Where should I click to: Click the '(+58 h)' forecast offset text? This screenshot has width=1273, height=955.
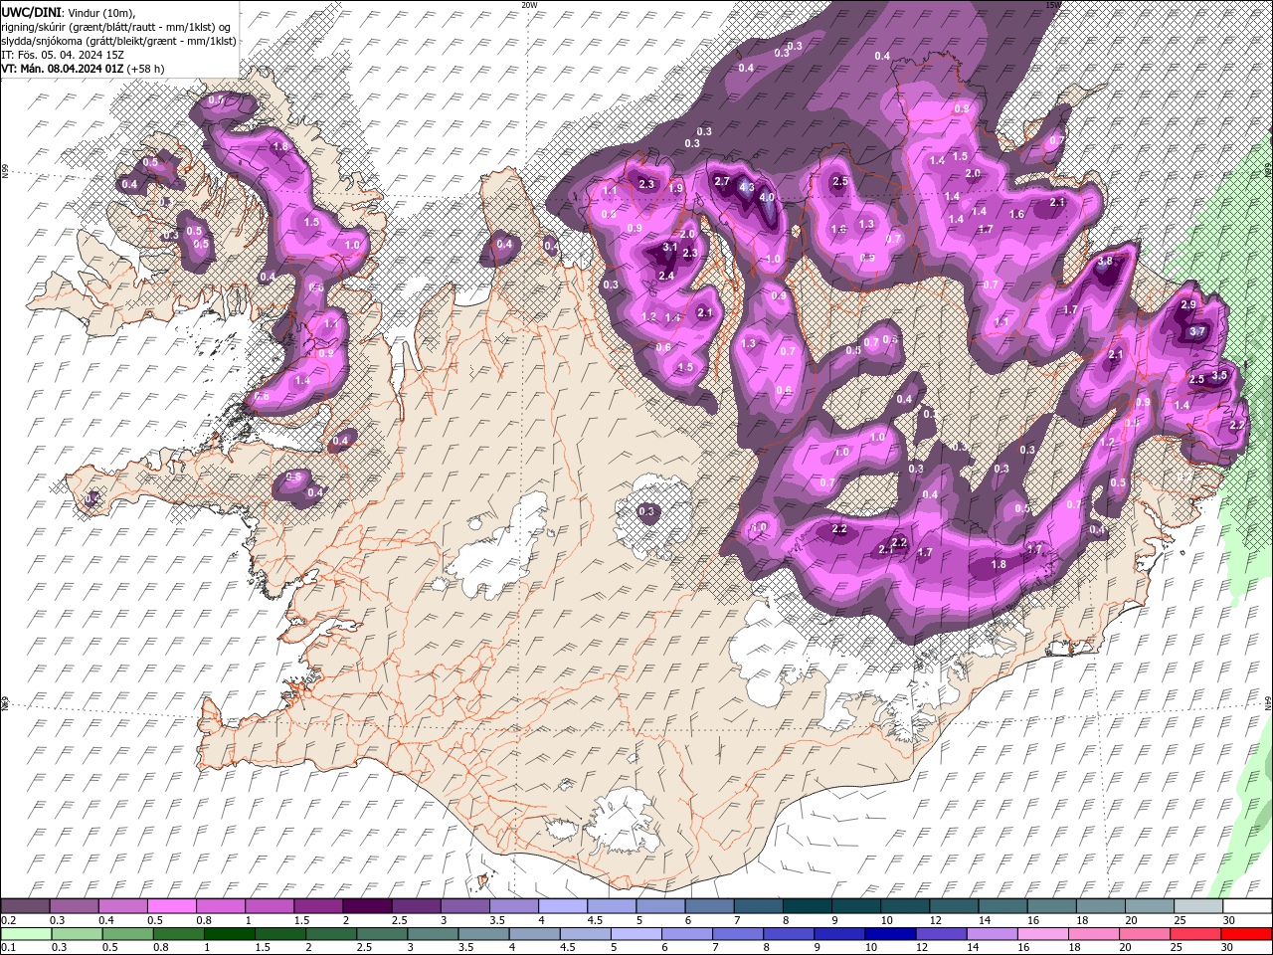pyautogui.click(x=145, y=69)
